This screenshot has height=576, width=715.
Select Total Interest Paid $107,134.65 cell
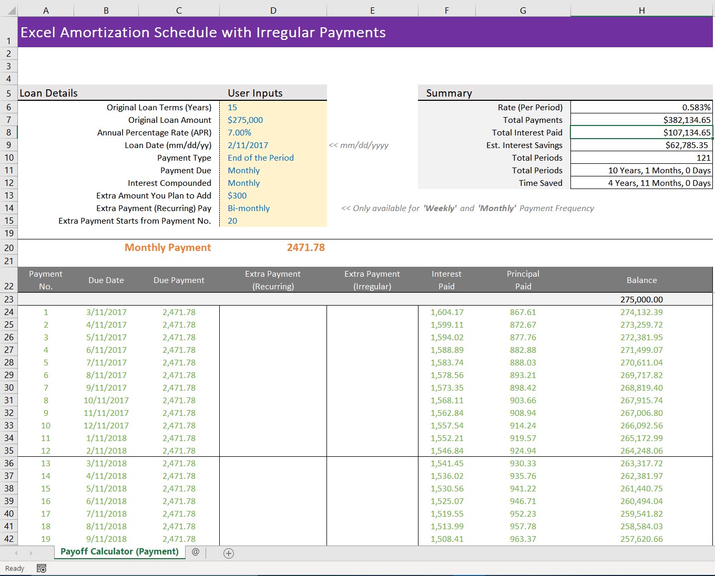coord(641,132)
